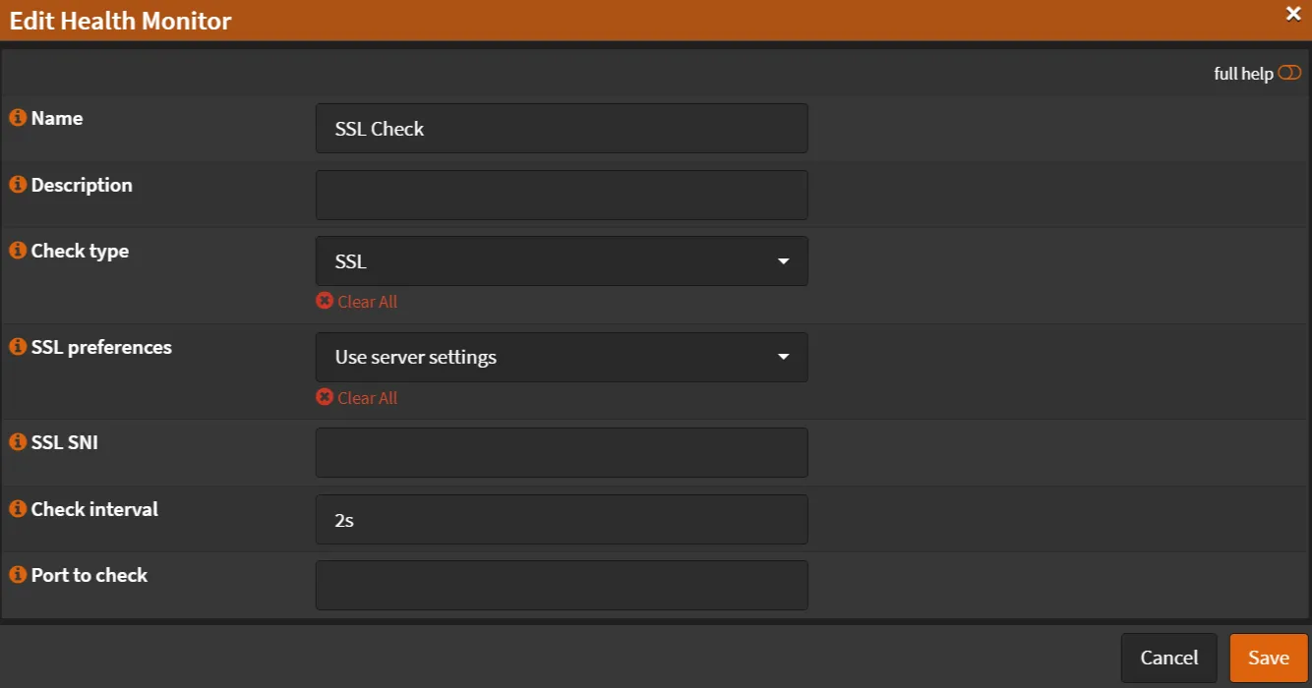Click inside the Port to check field
This screenshot has width=1312, height=688.
pos(561,585)
